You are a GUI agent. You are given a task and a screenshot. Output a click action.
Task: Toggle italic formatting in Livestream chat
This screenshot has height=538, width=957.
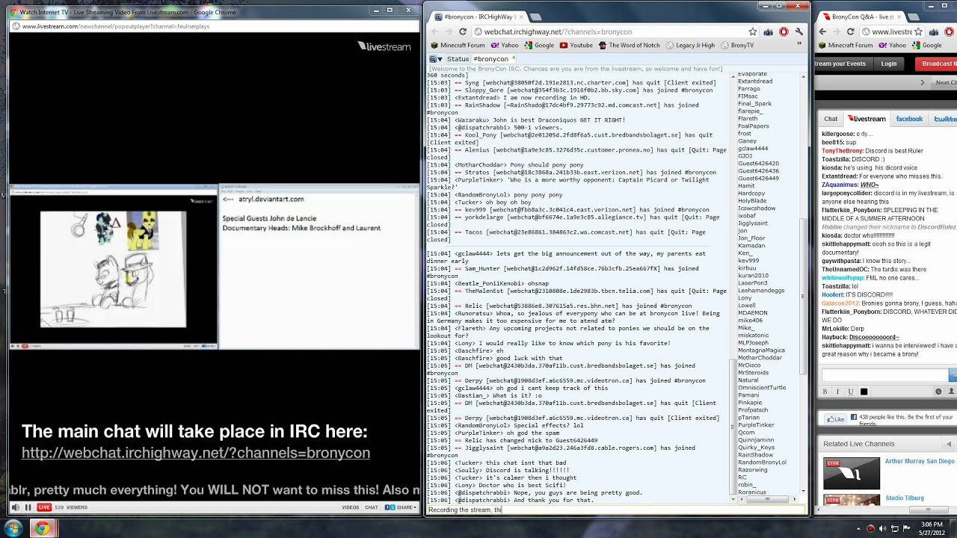click(x=837, y=392)
